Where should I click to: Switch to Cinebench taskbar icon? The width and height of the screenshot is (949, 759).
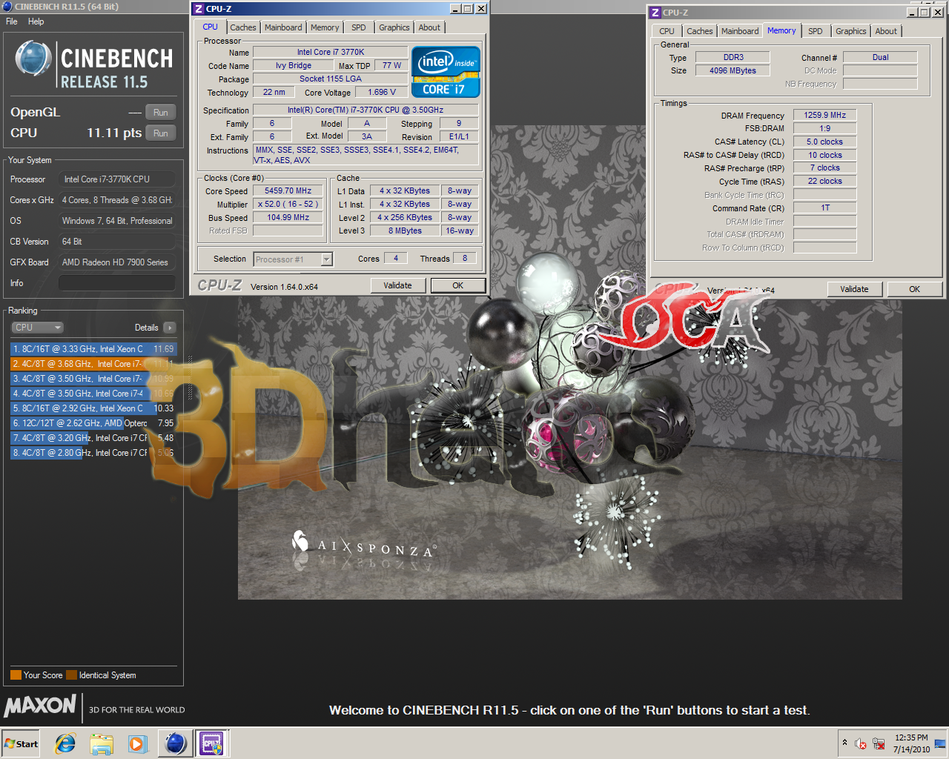176,743
